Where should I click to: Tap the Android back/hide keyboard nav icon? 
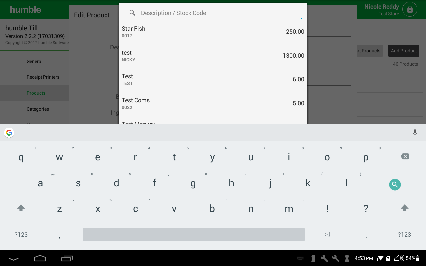point(14,258)
